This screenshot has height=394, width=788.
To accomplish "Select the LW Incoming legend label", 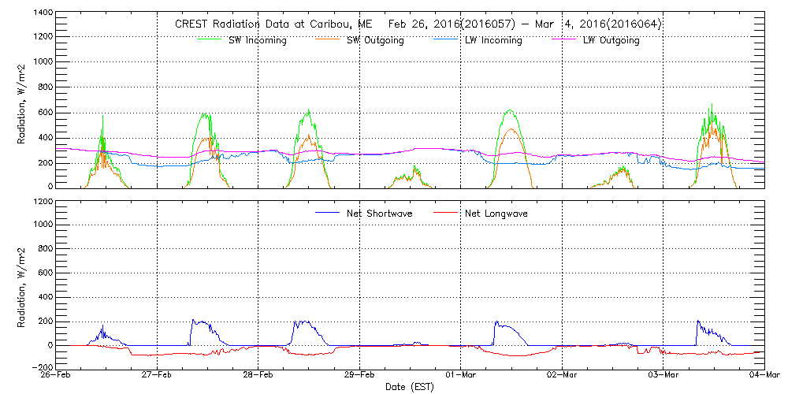I will click(493, 41).
